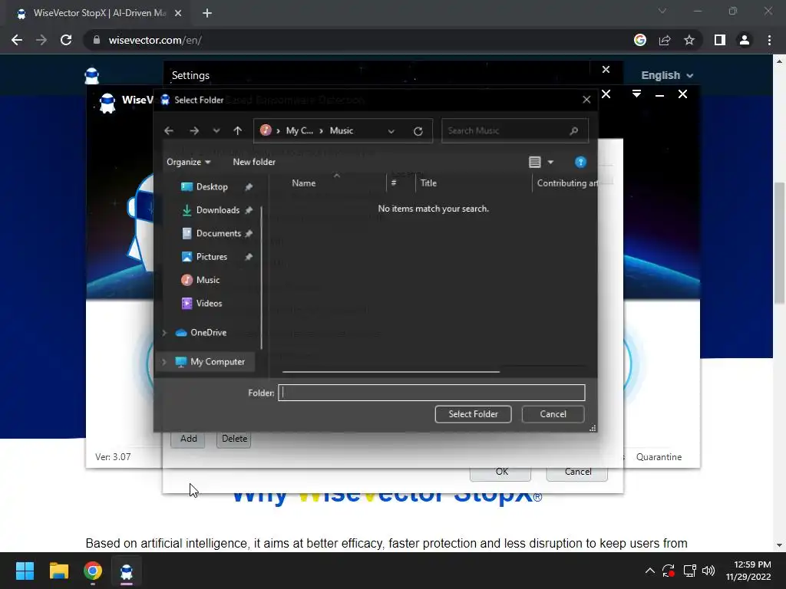Open the WiseVector StopX window menu arrow
Screen dimensions: 786x589
click(x=636, y=94)
